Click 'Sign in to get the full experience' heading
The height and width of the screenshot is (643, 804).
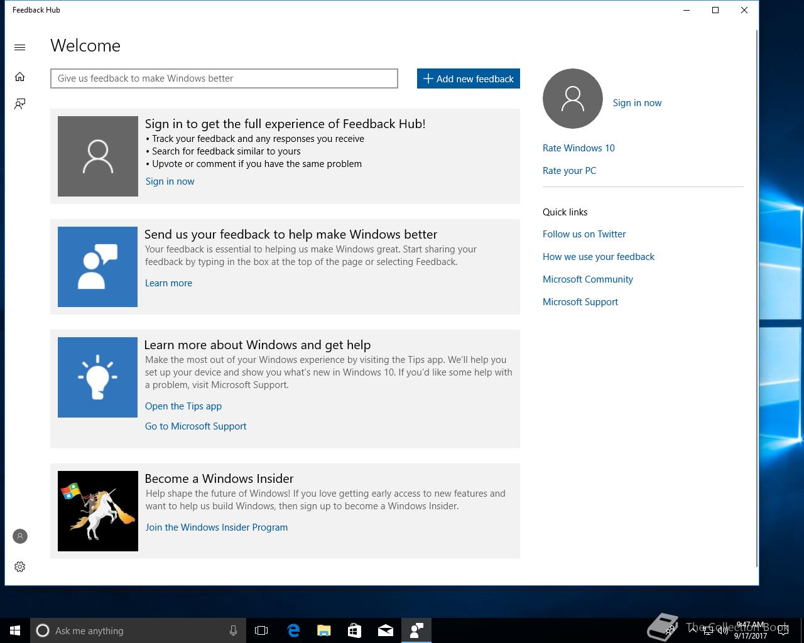pos(285,124)
